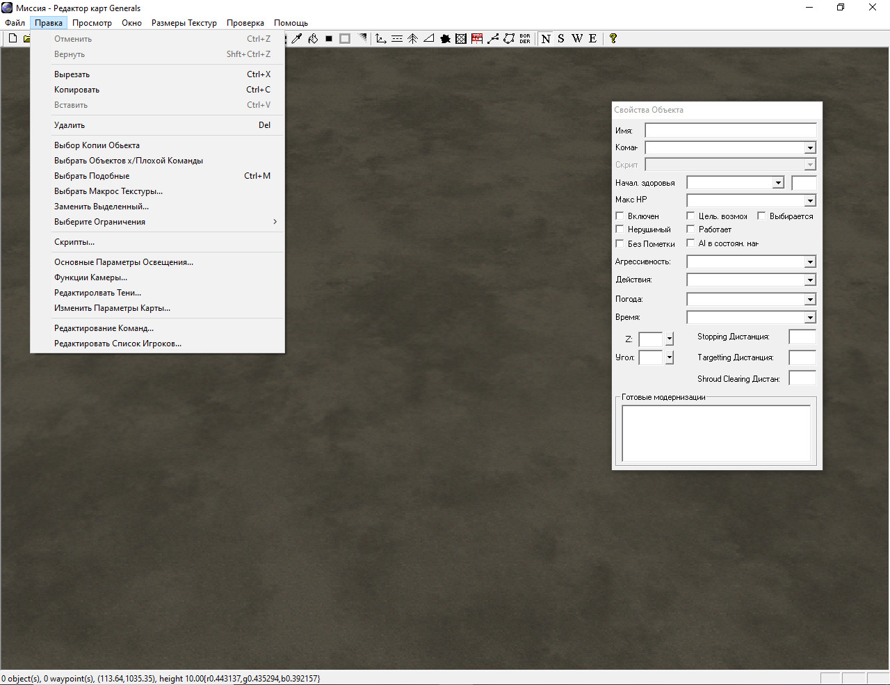The height and width of the screenshot is (685, 890).
Task: Click the Имя text input field
Action: point(730,131)
